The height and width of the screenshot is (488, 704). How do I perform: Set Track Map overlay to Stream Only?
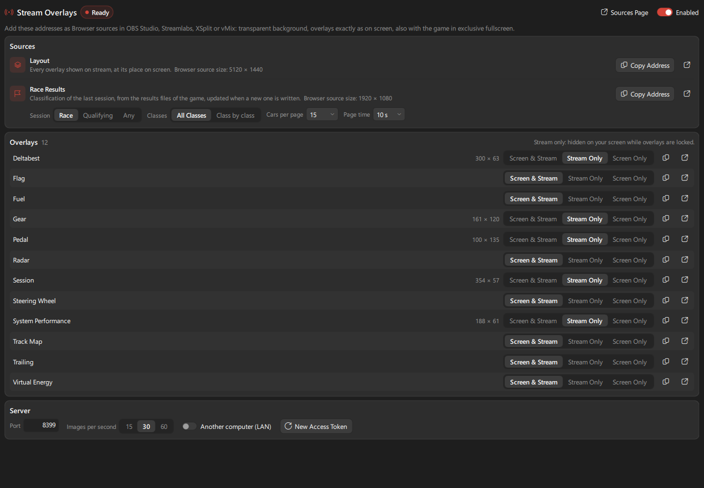(585, 342)
